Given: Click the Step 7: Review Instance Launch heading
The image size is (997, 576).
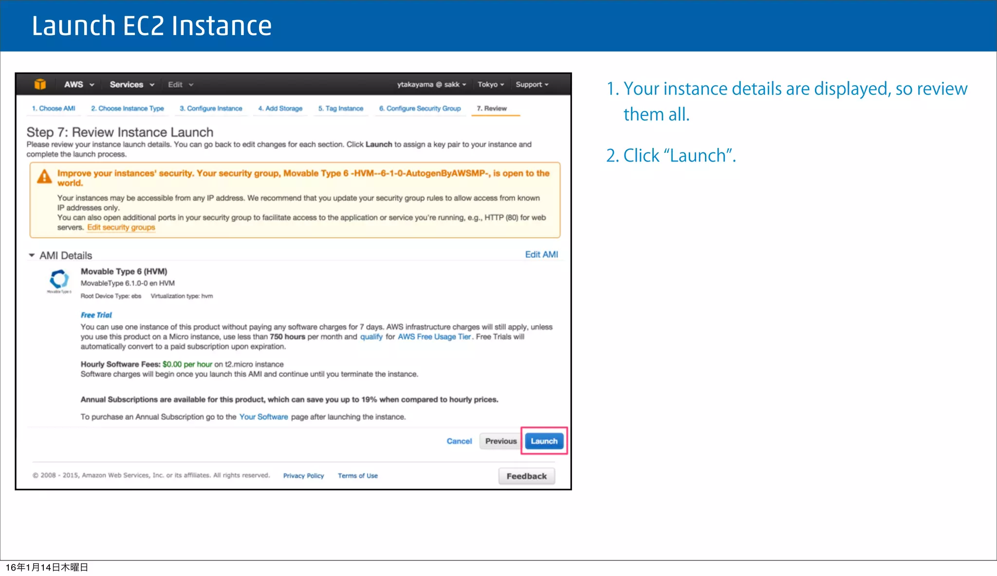Looking at the screenshot, I should click(120, 132).
